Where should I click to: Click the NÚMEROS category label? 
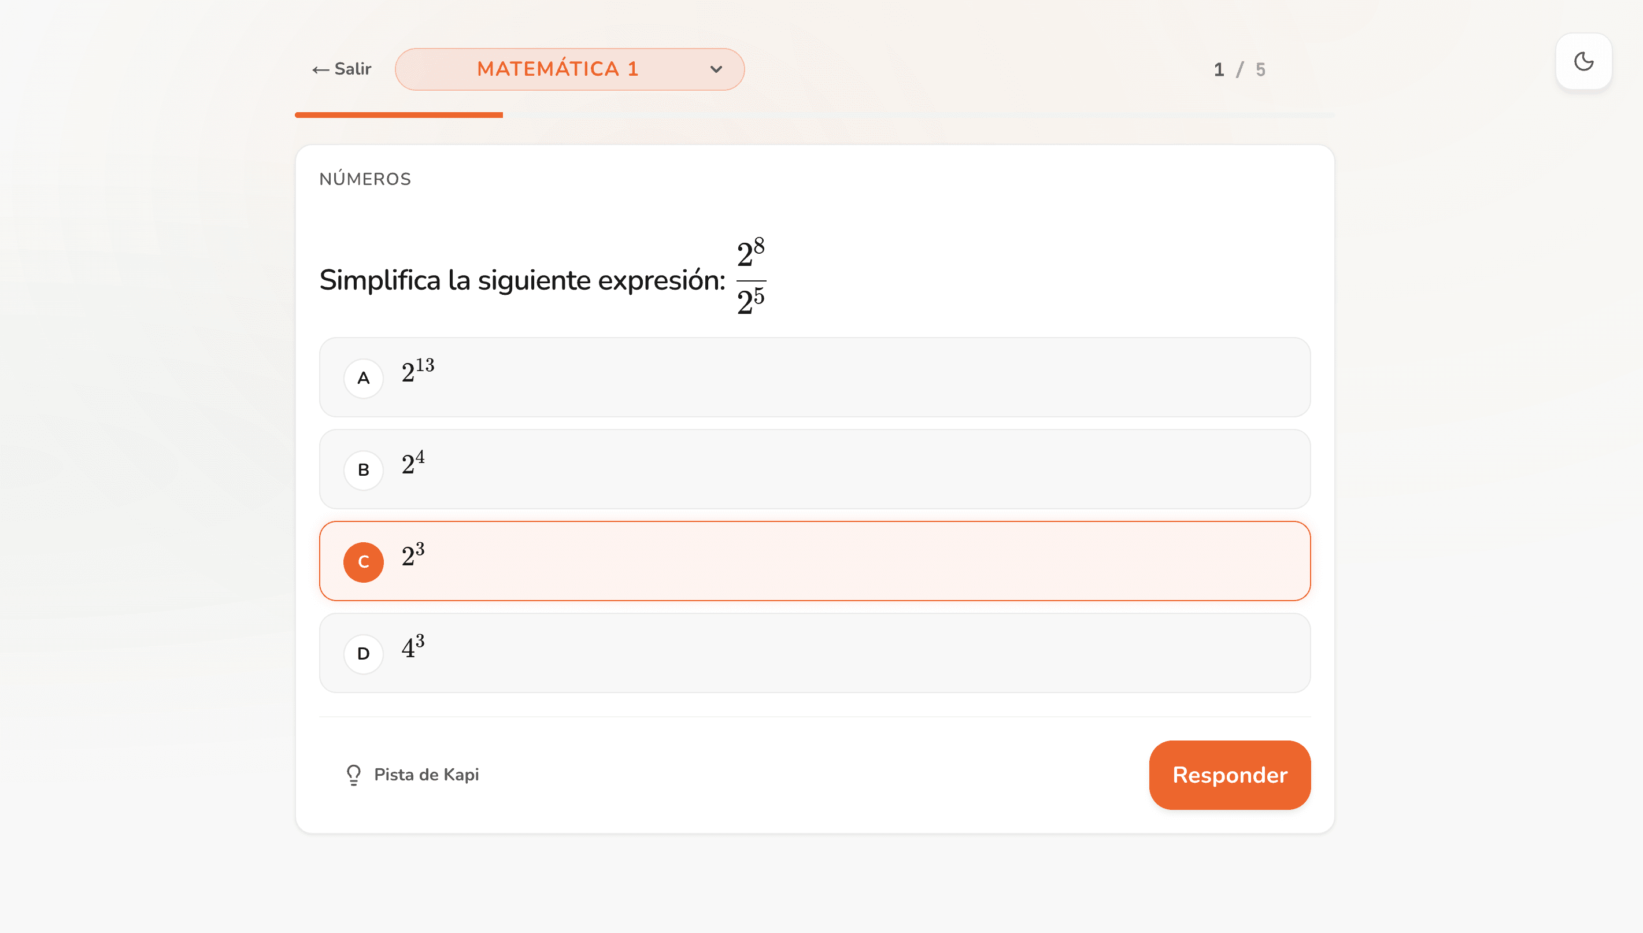(365, 179)
